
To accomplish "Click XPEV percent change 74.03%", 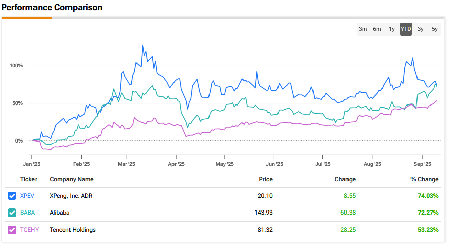I will pyautogui.click(x=428, y=196).
